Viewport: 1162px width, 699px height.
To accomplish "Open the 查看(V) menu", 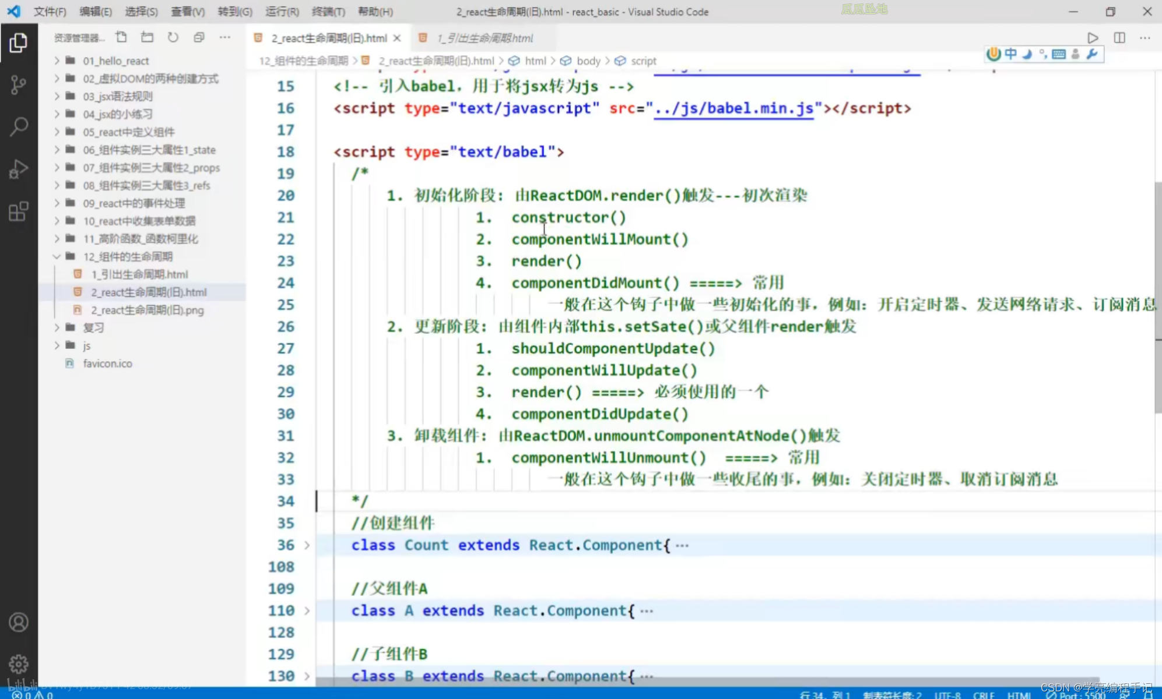I will 188,12.
